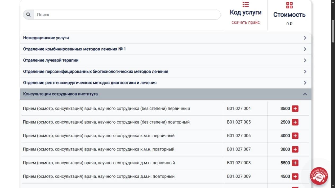
Task: Add service B01.027.006 priced 4000
Action: 295,136
